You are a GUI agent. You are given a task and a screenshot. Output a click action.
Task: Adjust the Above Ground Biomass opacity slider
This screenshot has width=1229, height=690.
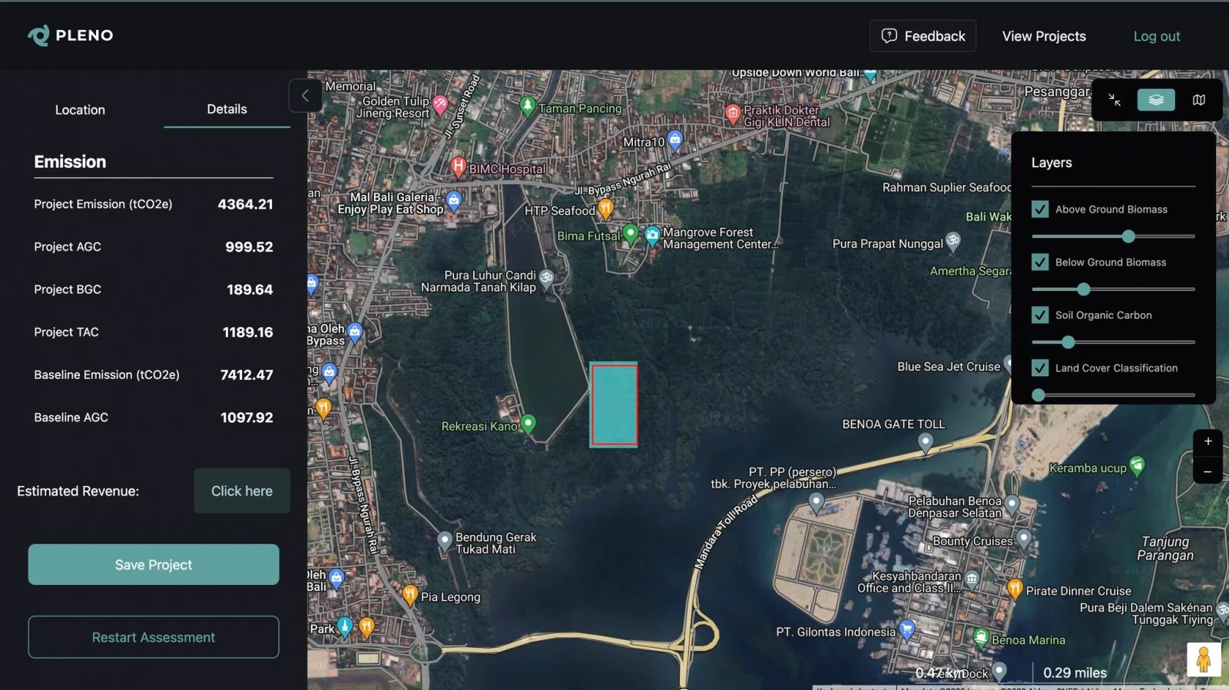pyautogui.click(x=1128, y=236)
